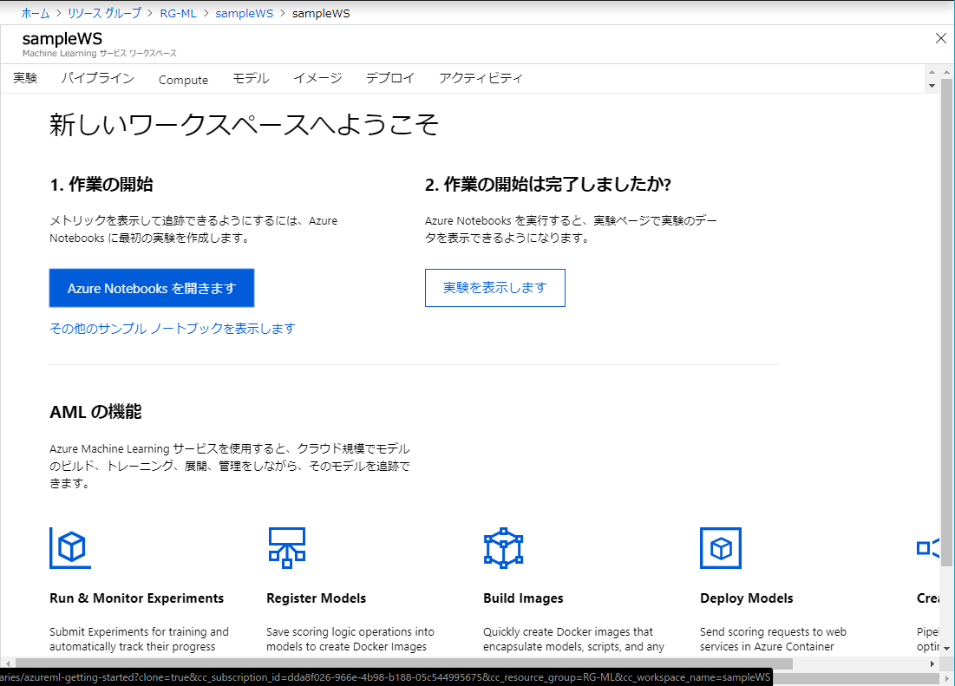
Task: Click the tab bar scroll-down arrow
Action: click(932, 86)
